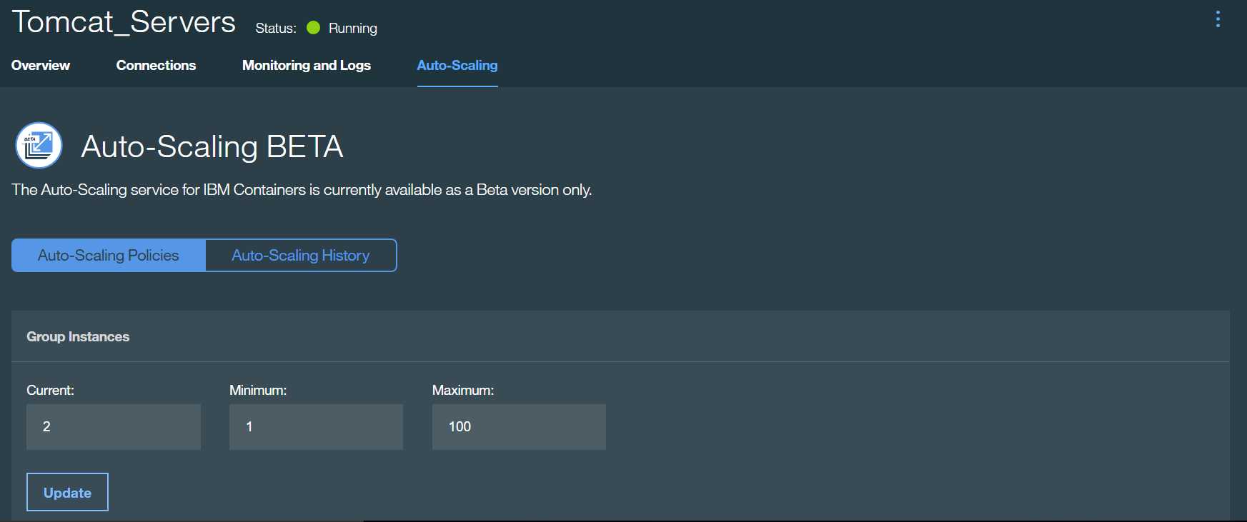Click the Beta version description text

pos(302,190)
